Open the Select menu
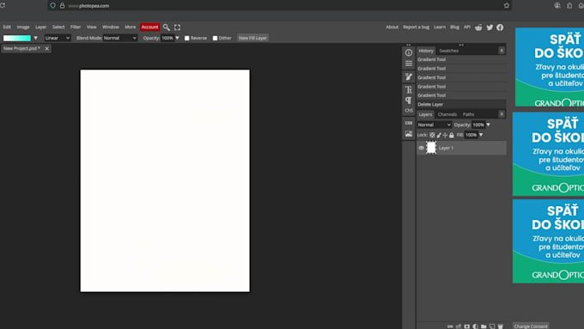 (x=58, y=27)
